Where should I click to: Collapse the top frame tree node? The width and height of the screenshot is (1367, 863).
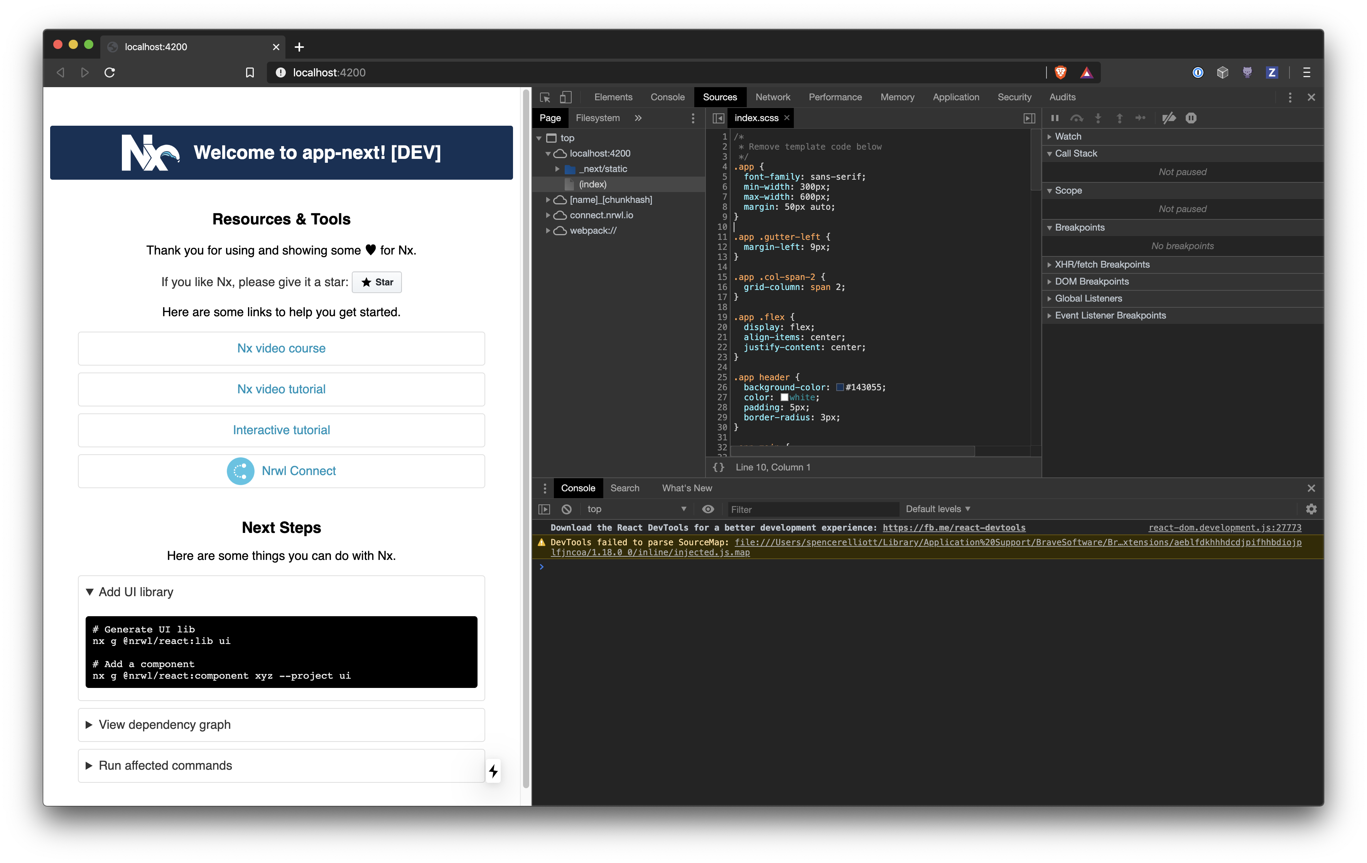(539, 138)
